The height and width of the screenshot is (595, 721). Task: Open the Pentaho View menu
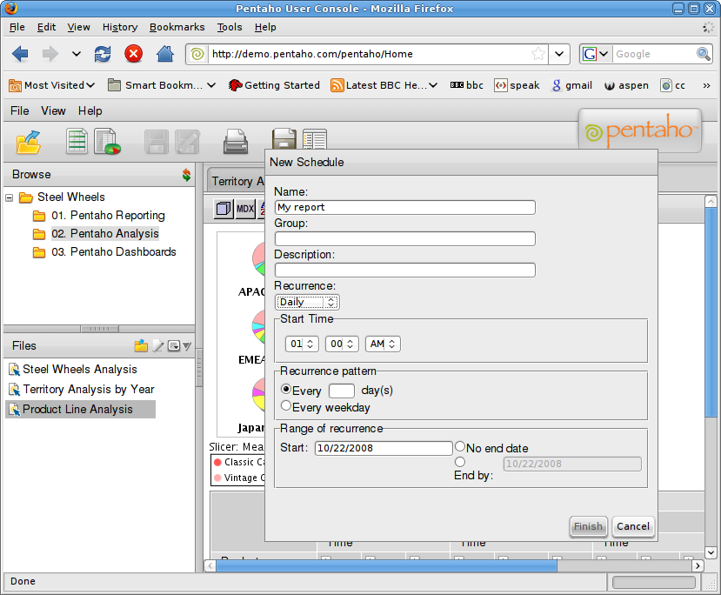[53, 110]
